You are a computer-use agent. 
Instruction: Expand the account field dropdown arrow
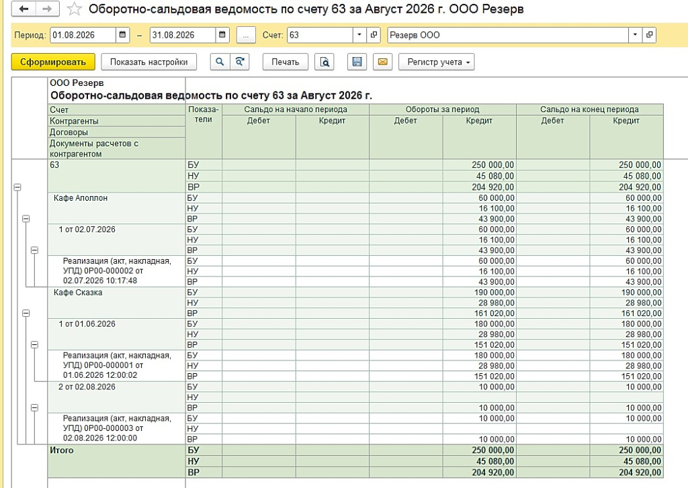point(359,35)
